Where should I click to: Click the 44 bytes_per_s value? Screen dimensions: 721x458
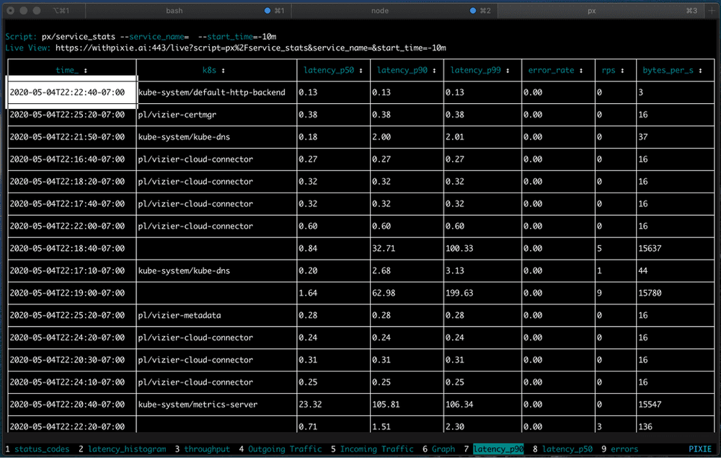coord(643,271)
